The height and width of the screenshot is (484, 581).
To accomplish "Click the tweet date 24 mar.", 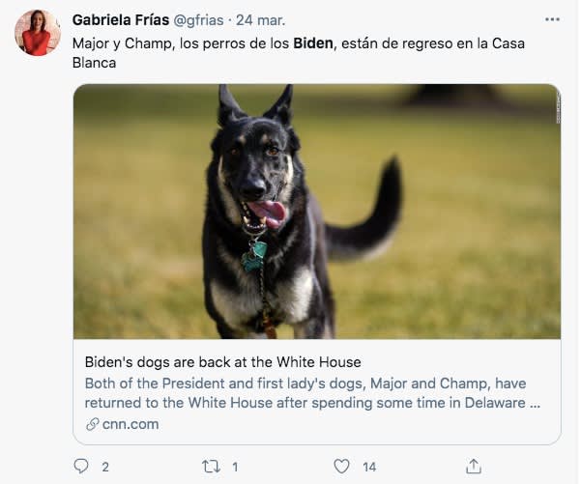I will pos(261,19).
